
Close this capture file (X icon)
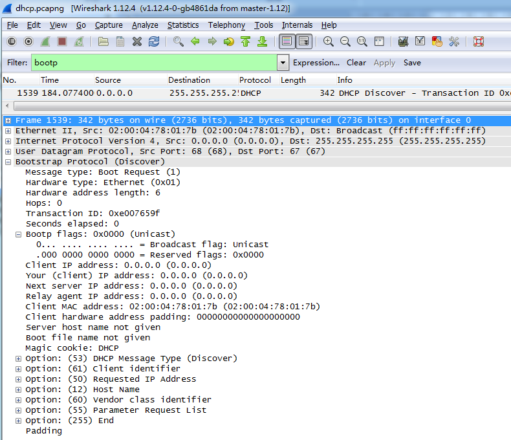(x=137, y=41)
